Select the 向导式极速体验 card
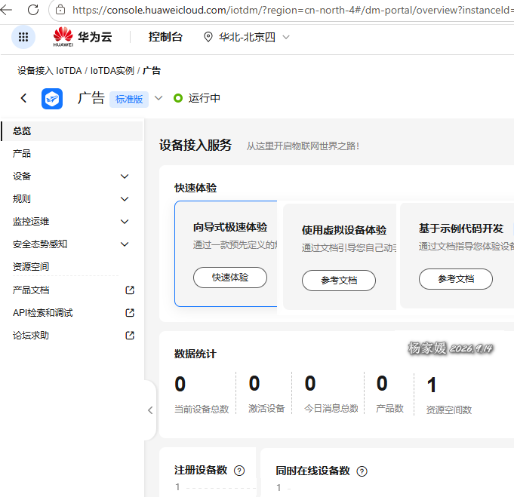Image resolution: width=514 pixels, height=497 pixels. (x=226, y=254)
